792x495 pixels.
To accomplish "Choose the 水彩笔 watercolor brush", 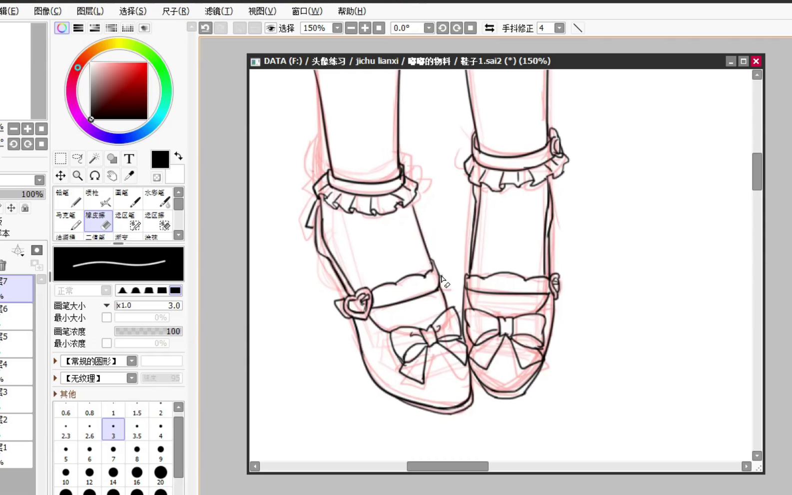I will (x=157, y=198).
